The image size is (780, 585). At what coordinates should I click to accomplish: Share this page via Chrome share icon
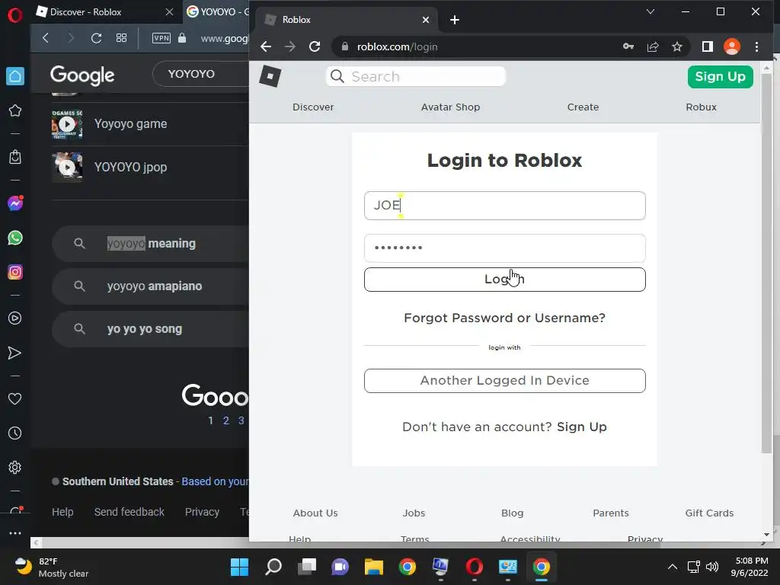pos(653,46)
